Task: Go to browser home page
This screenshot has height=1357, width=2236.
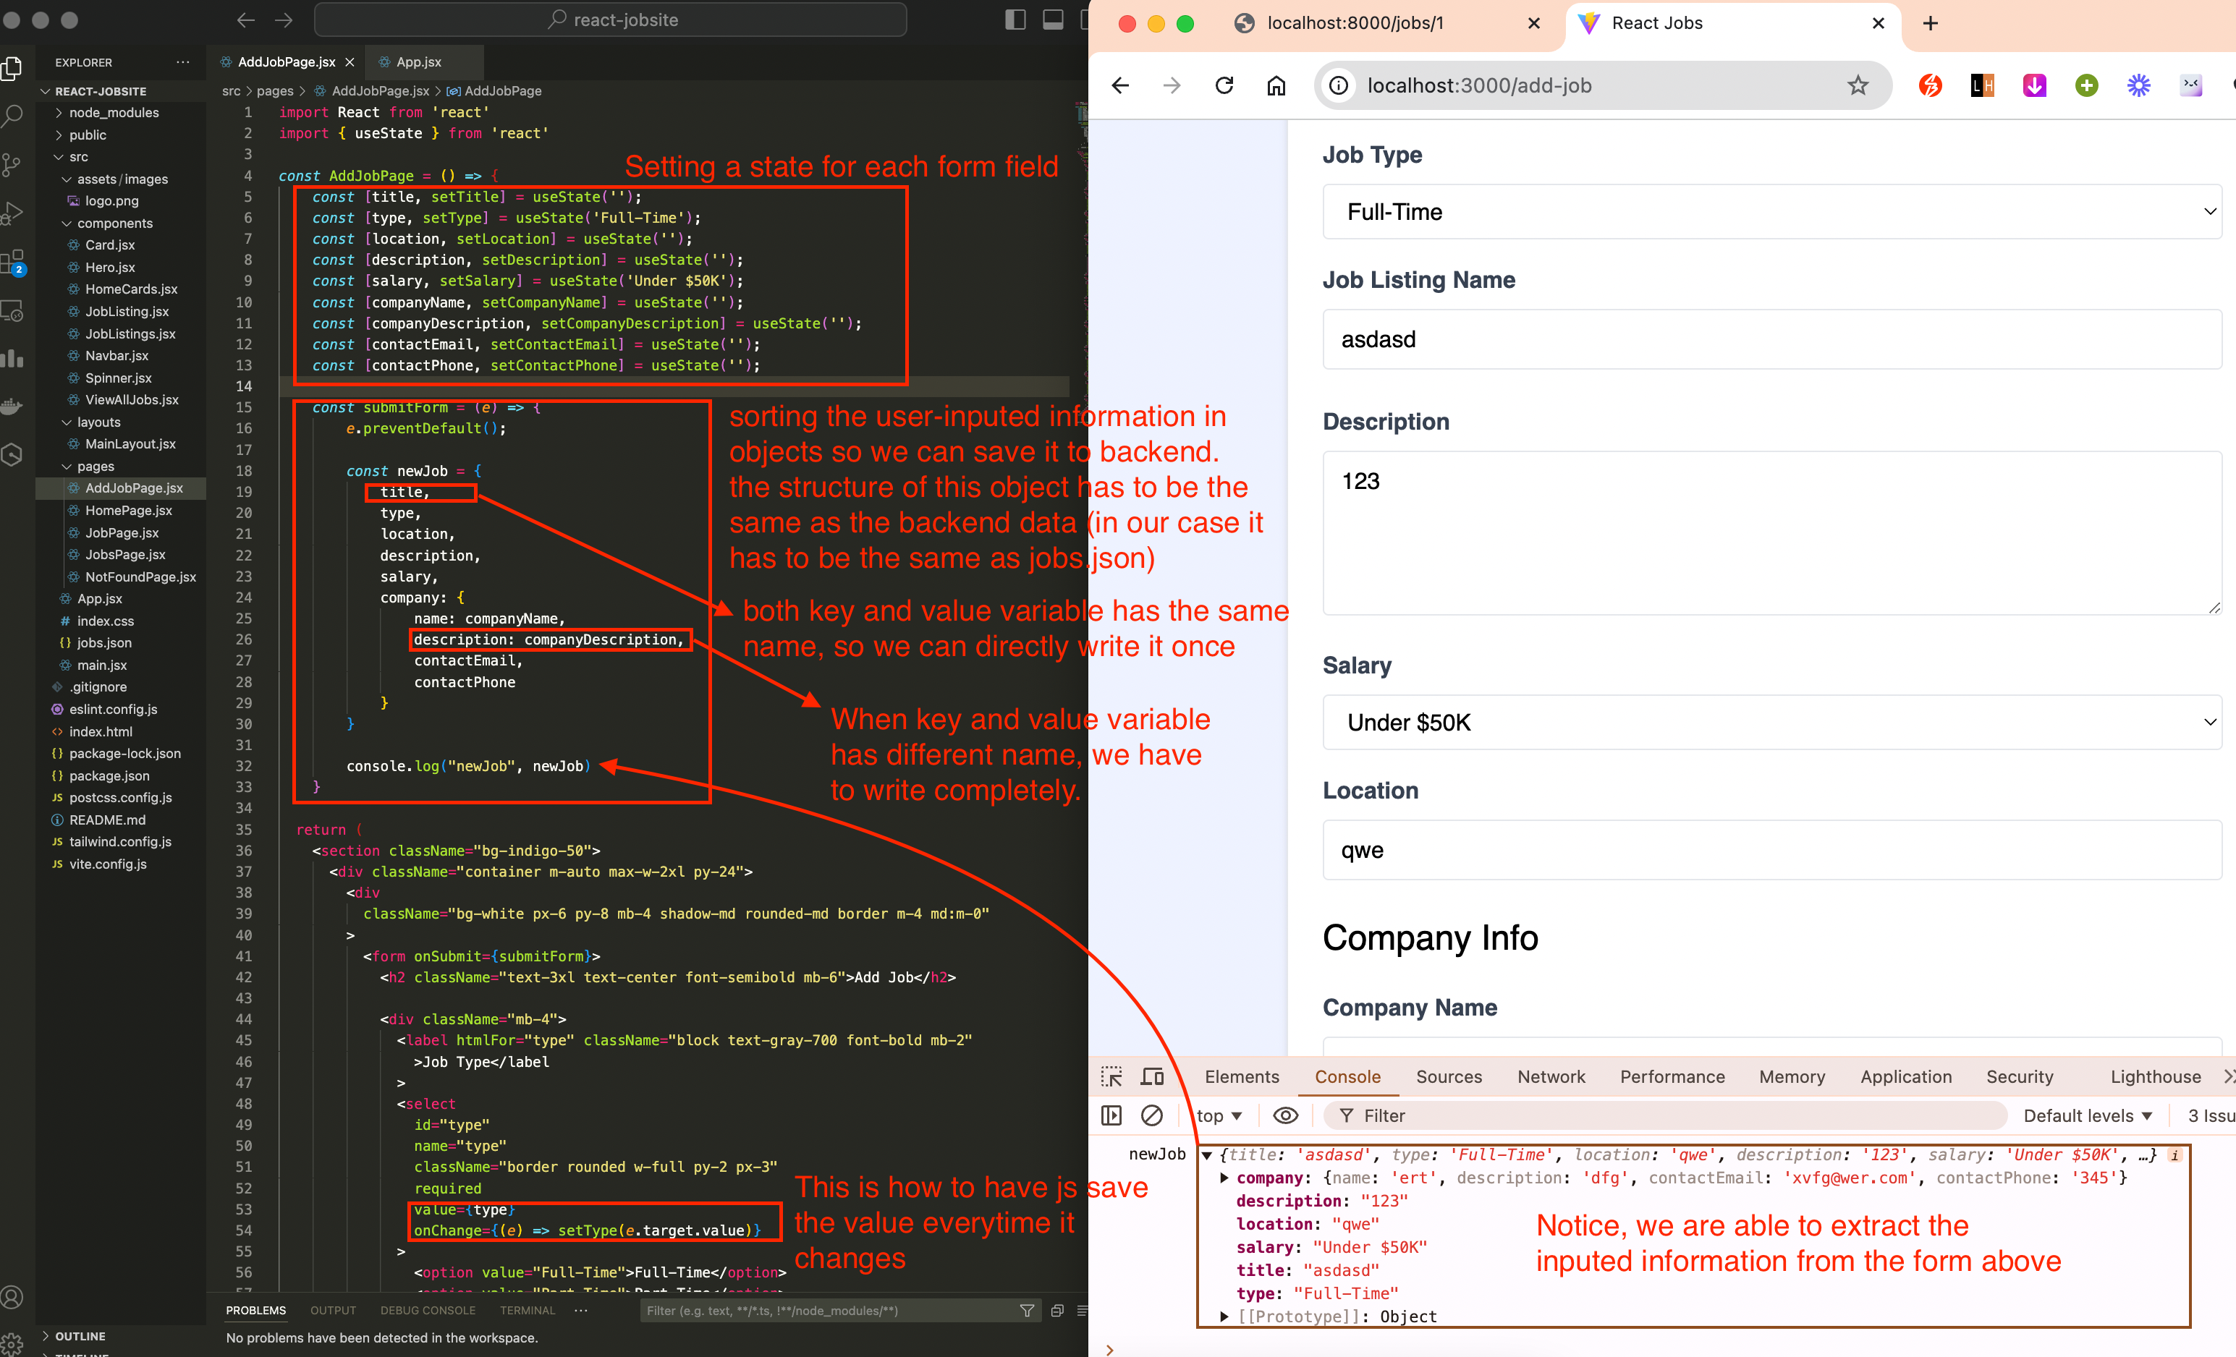Action: [x=1276, y=85]
